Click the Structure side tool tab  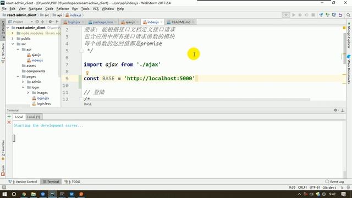tap(3, 53)
